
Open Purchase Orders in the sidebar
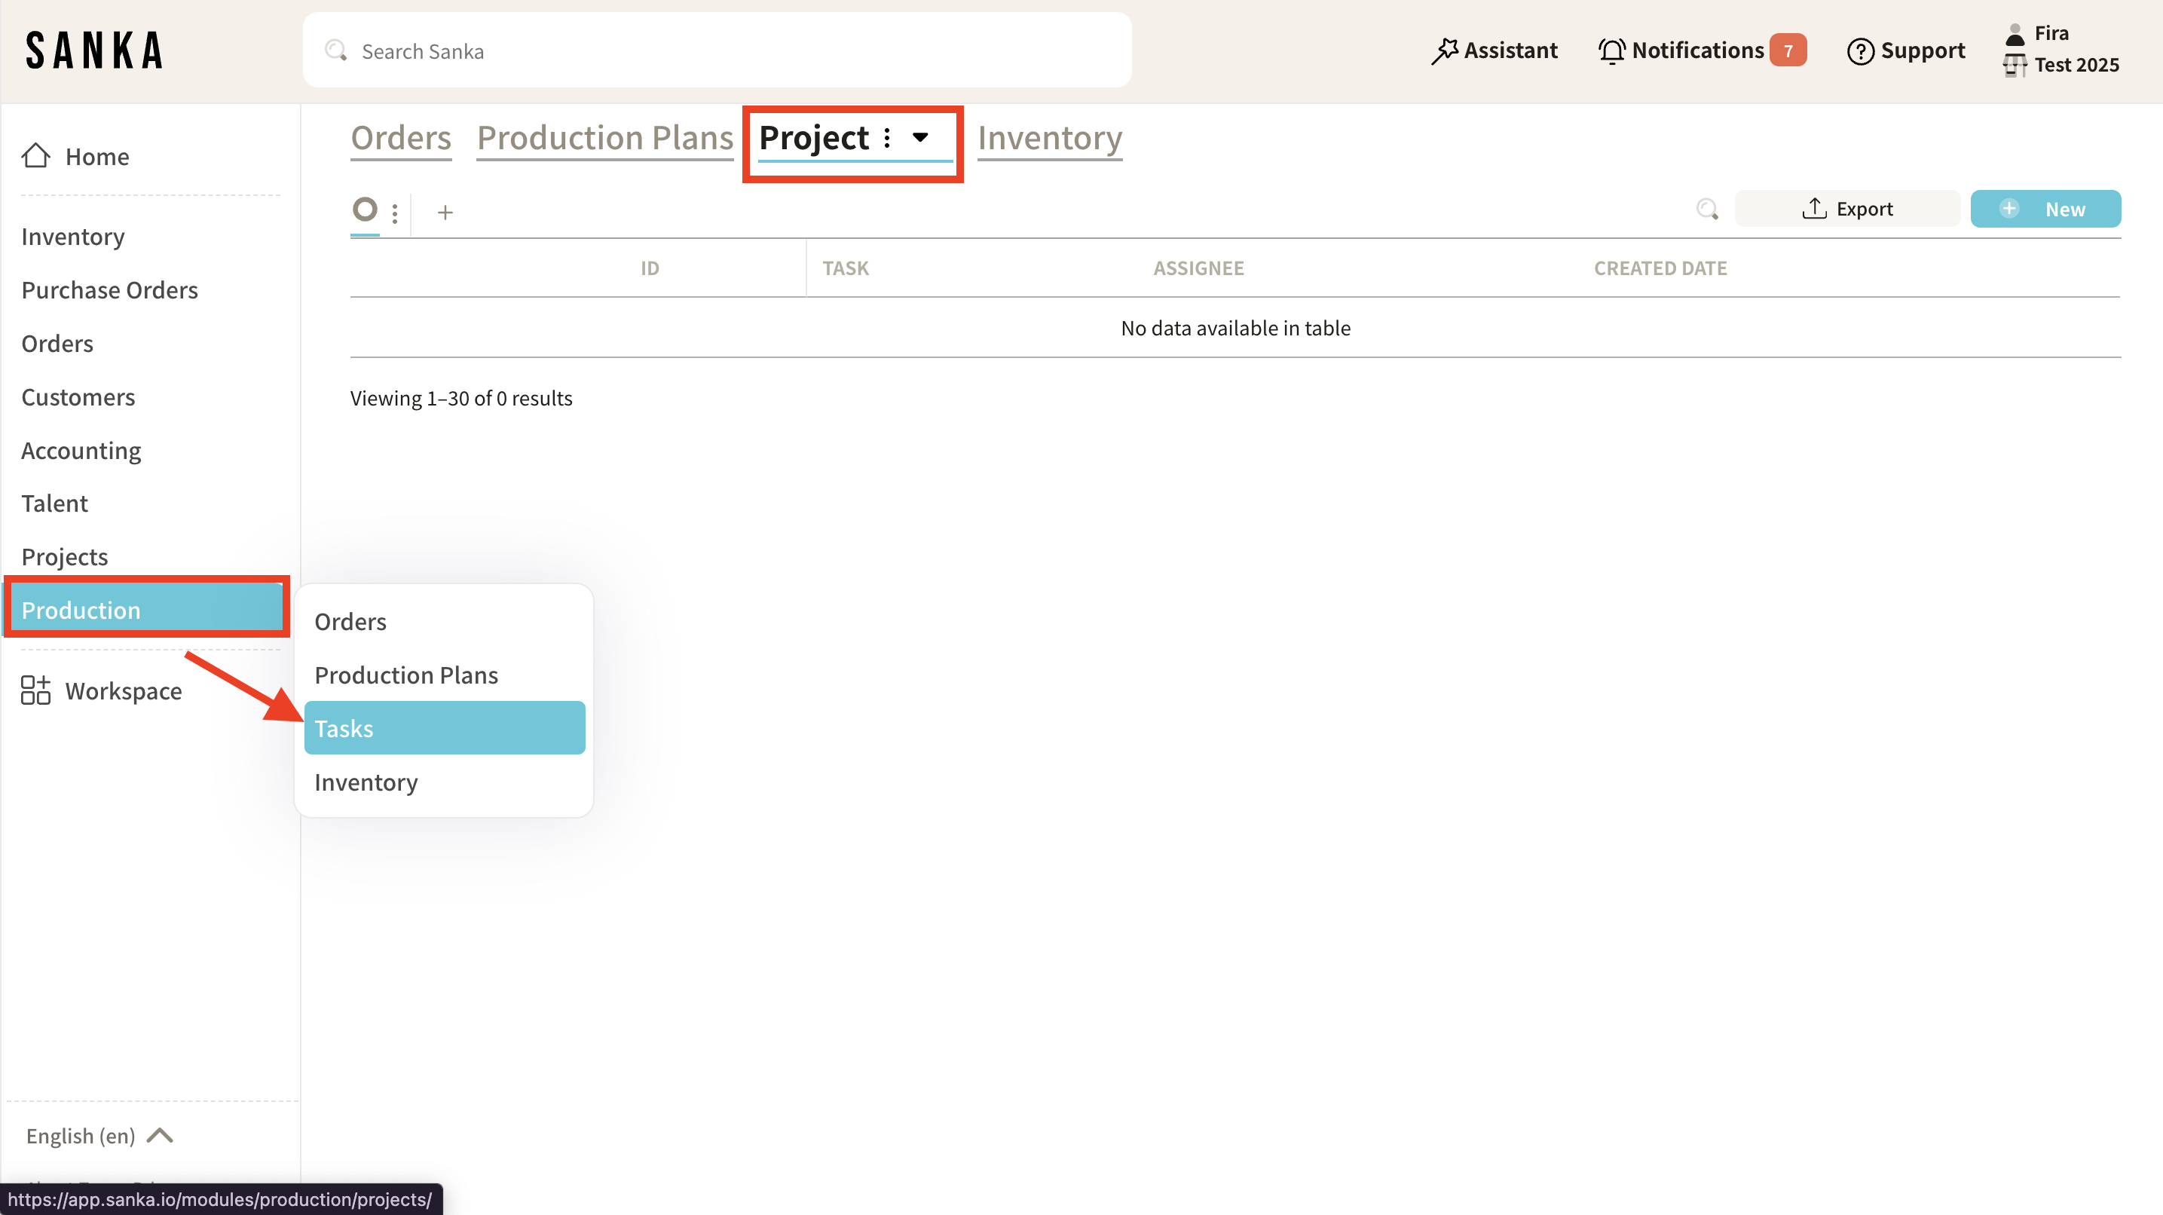click(x=109, y=289)
